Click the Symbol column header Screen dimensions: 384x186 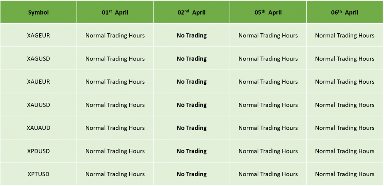click(39, 12)
